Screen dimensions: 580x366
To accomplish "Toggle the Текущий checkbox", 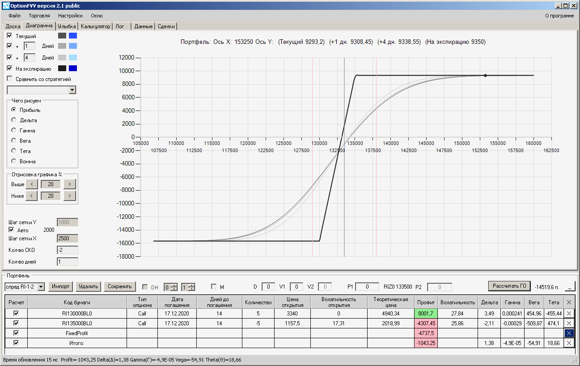I will (x=10, y=35).
